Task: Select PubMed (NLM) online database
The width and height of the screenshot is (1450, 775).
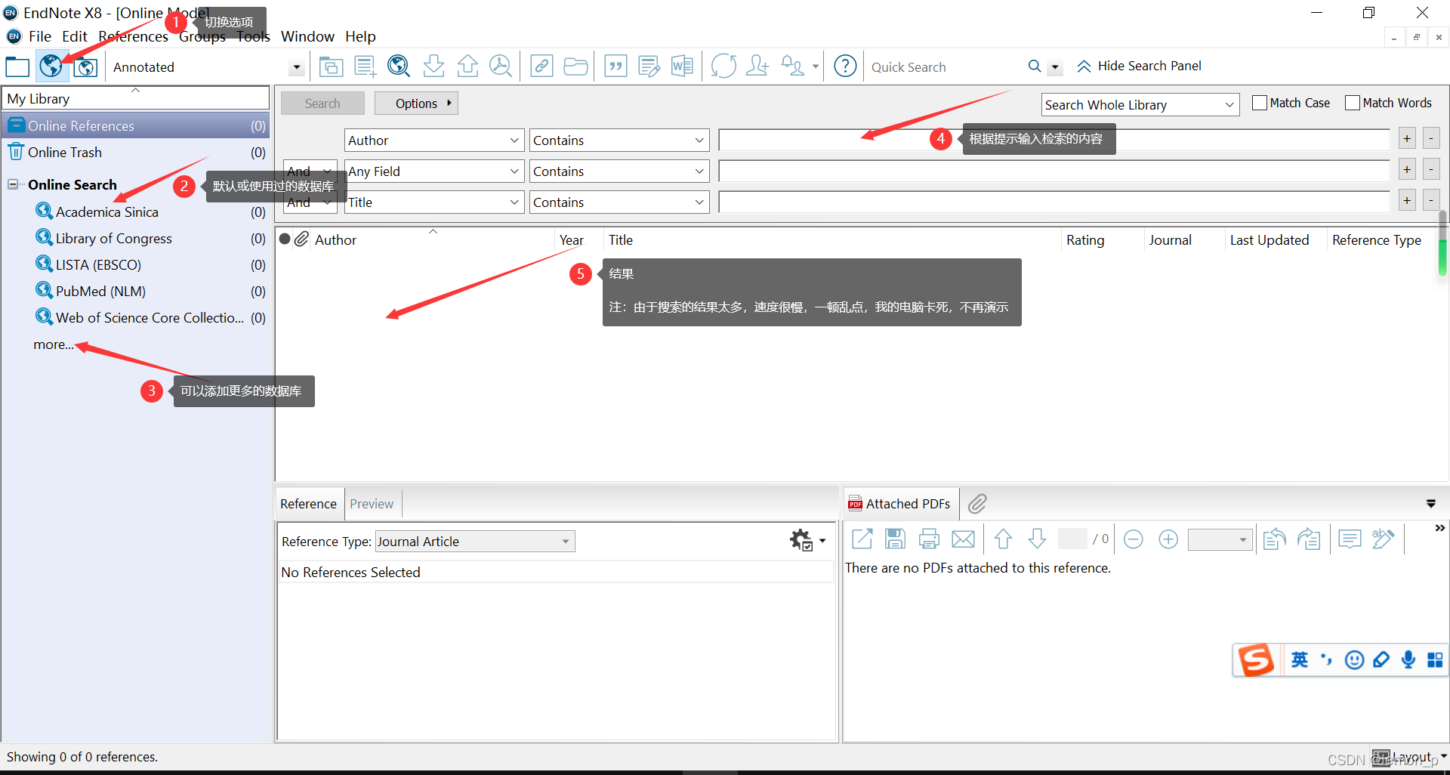Action: [100, 292]
